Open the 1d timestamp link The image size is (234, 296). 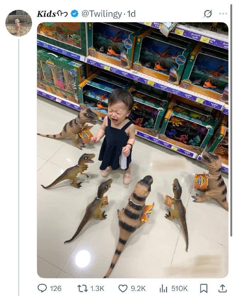click(x=131, y=14)
